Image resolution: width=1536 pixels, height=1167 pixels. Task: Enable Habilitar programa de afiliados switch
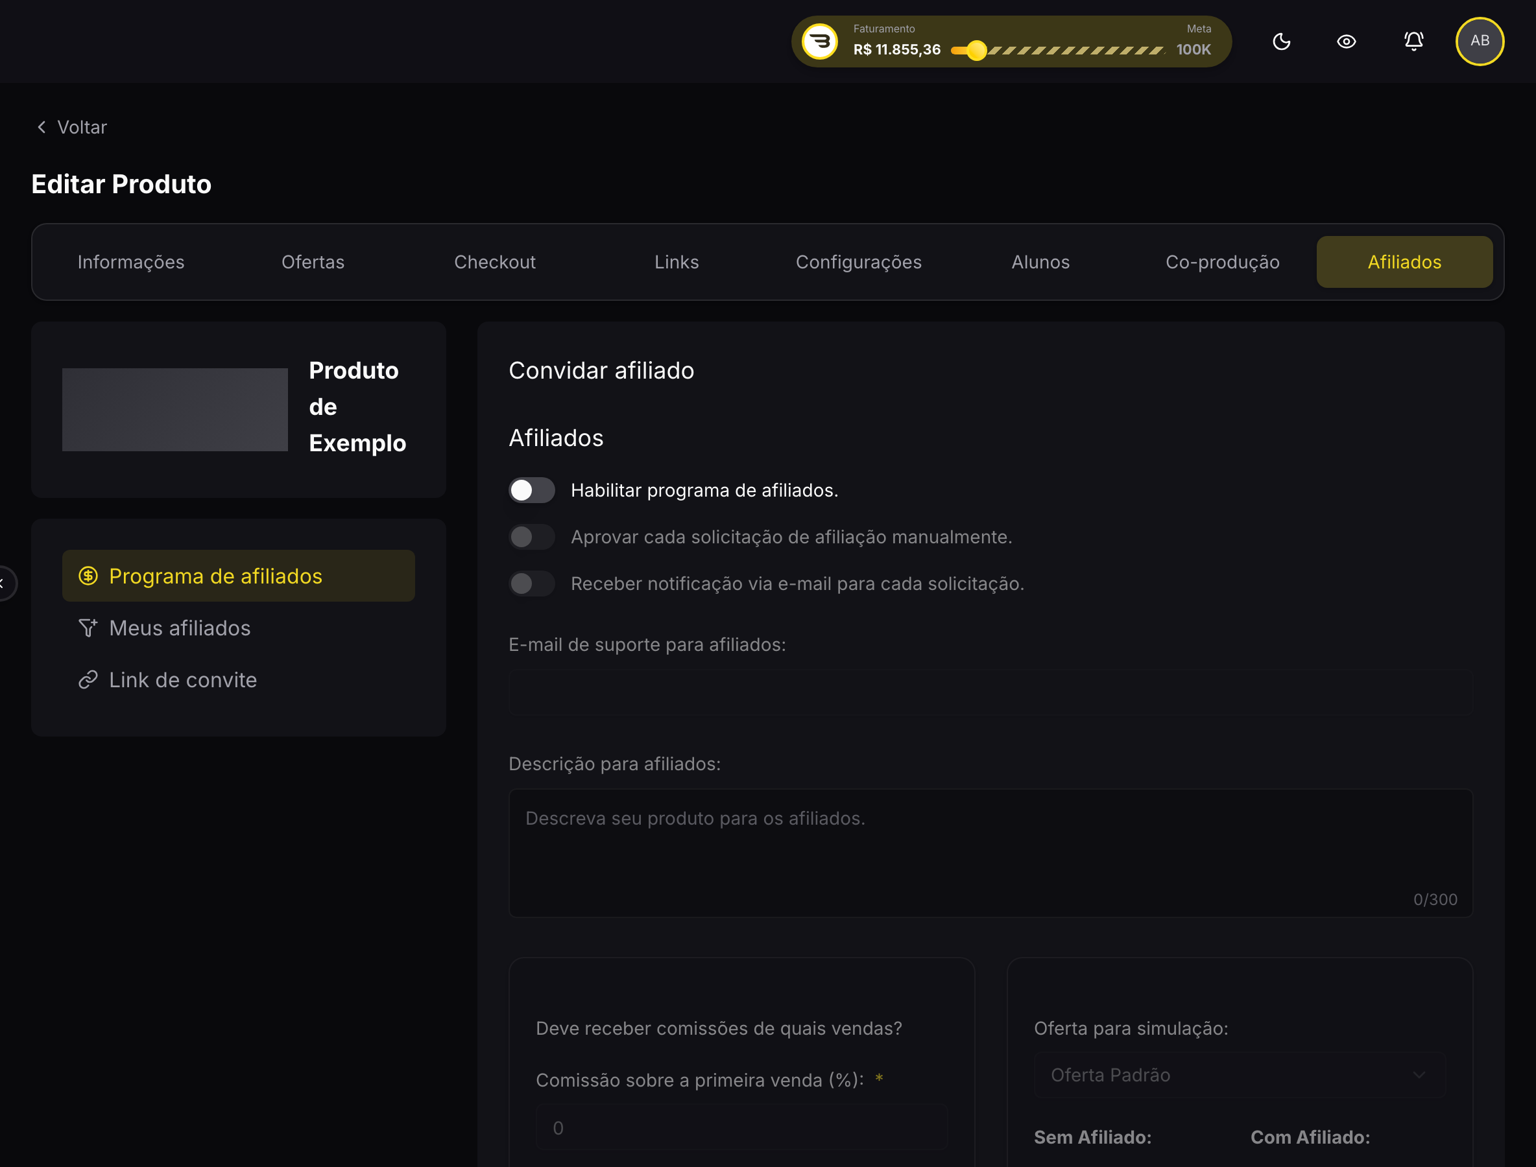pos(532,490)
